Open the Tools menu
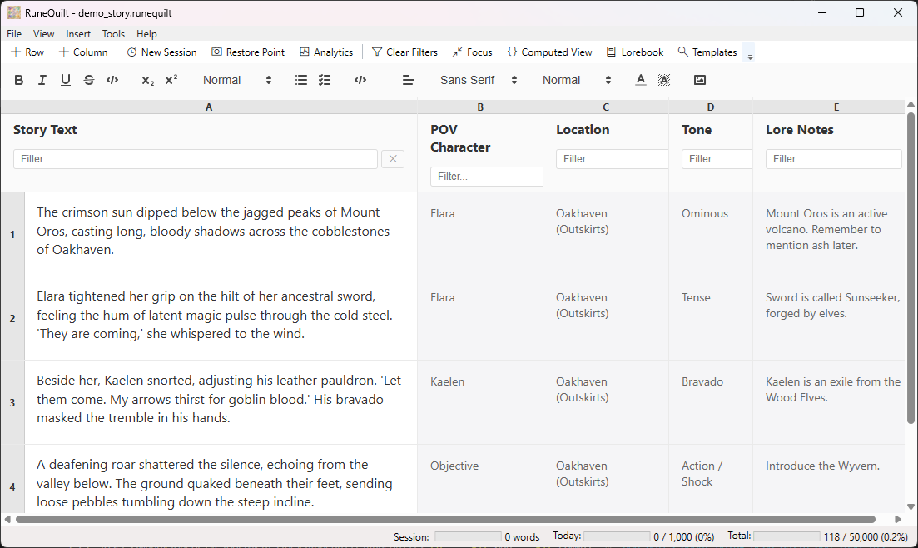Screen dimensions: 918x548 112,33
